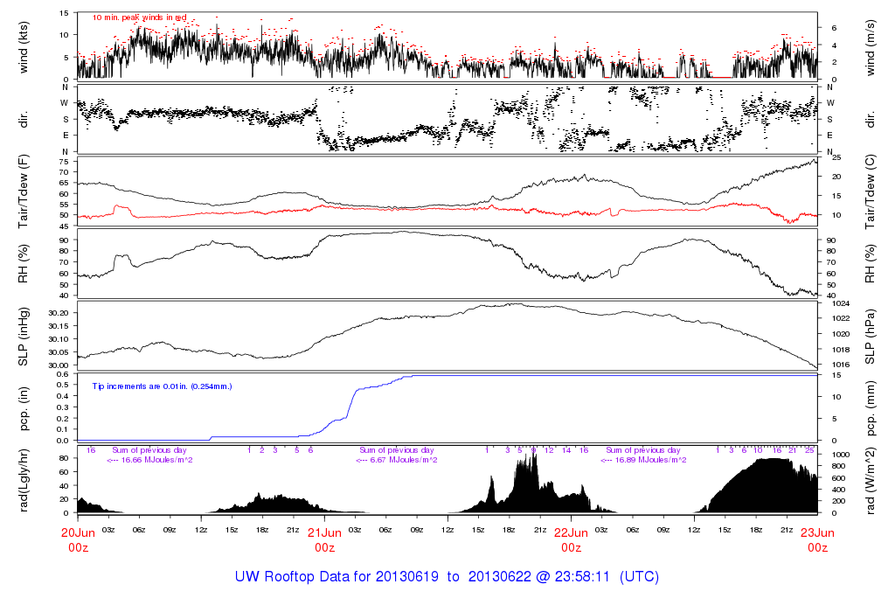Screen dimensions: 895x612
Task: Click the 23Jun 00z date marker
Action: (x=817, y=539)
